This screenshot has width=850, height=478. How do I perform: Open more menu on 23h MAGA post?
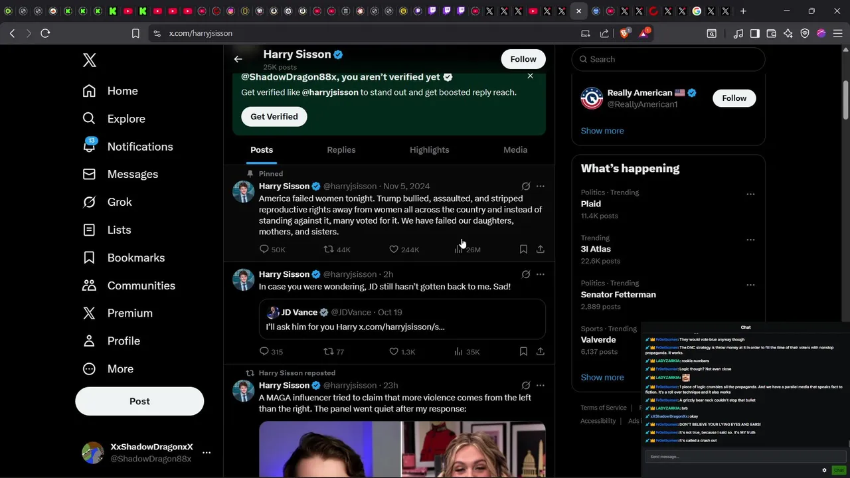(541, 385)
